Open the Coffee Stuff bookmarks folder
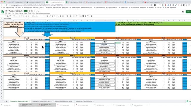This screenshot has height=107, width=191. point(57,7)
